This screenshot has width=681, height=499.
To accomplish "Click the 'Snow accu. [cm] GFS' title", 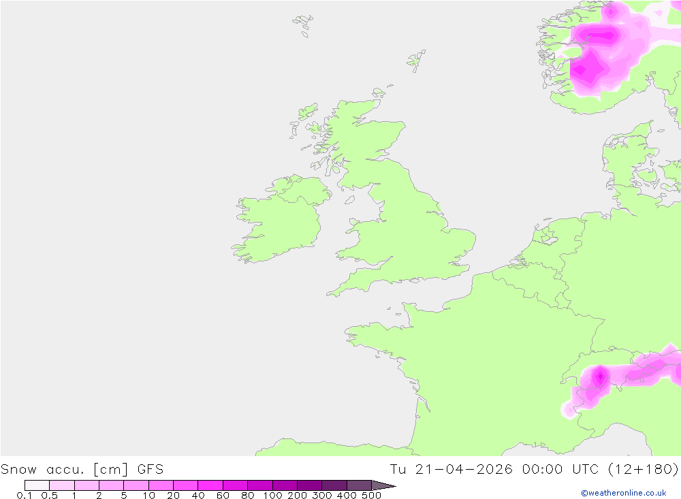I will [82, 470].
